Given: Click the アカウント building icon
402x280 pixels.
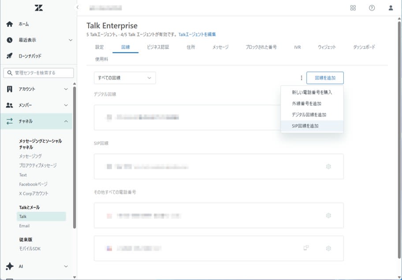Looking at the screenshot, I should [10, 89].
